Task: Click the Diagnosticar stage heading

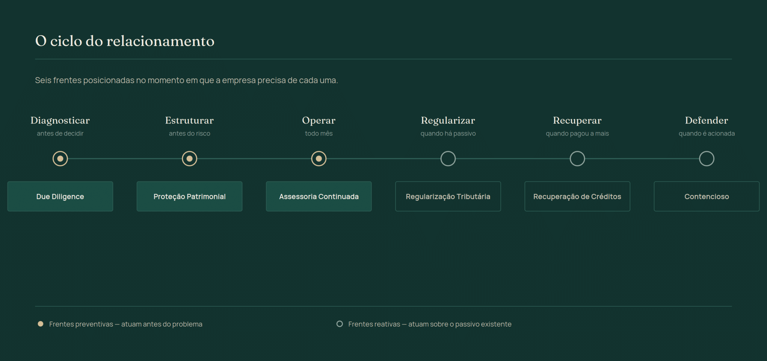Action: pos(60,121)
